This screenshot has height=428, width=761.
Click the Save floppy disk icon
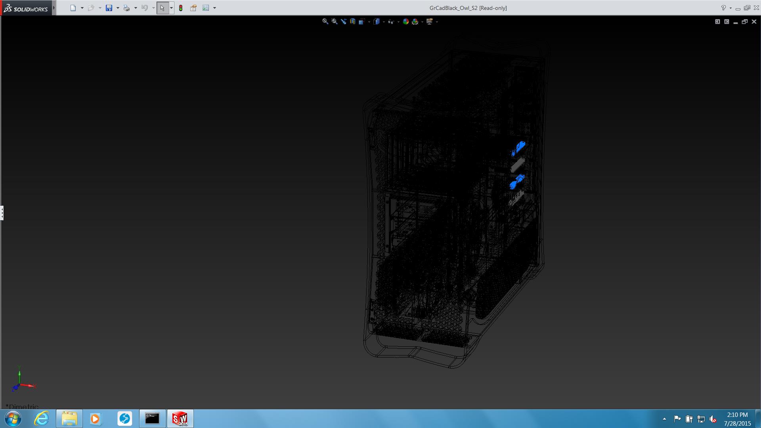pos(109,8)
